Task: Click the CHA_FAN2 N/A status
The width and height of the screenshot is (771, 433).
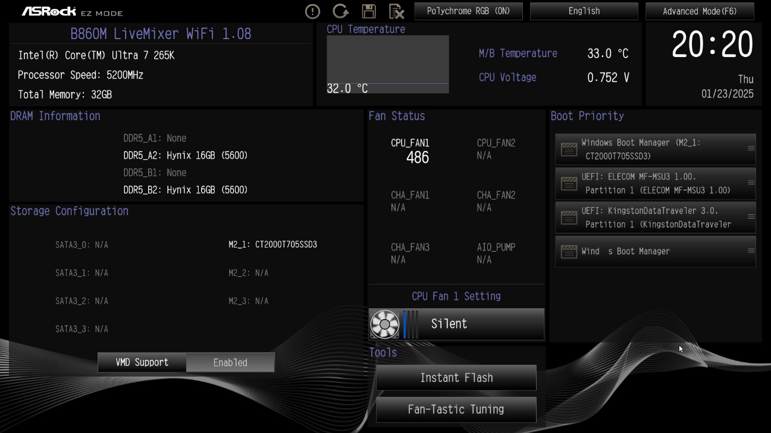Action: (484, 208)
